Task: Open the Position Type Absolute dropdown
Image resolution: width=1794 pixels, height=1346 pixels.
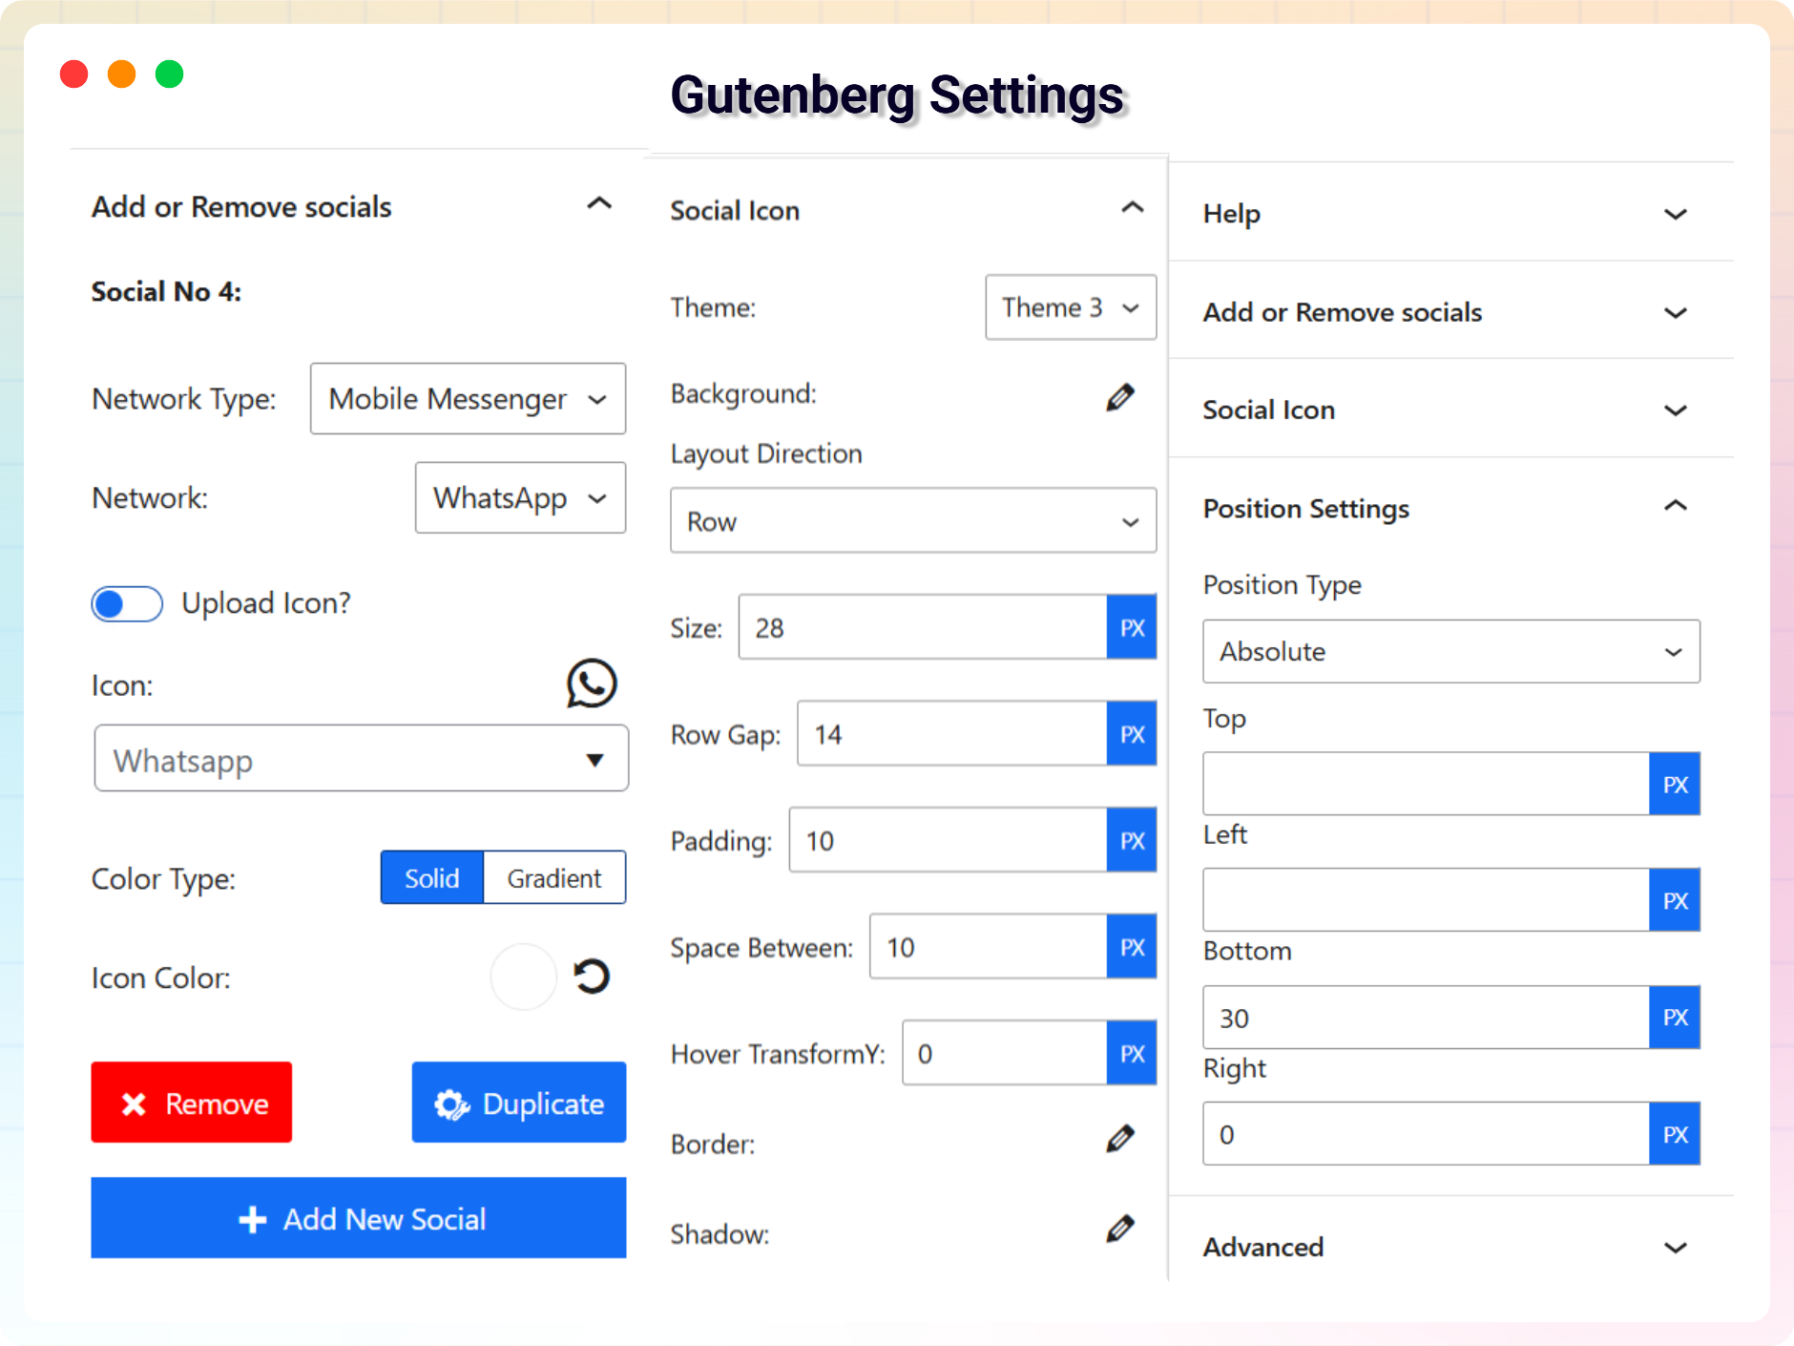Action: [x=1450, y=652]
